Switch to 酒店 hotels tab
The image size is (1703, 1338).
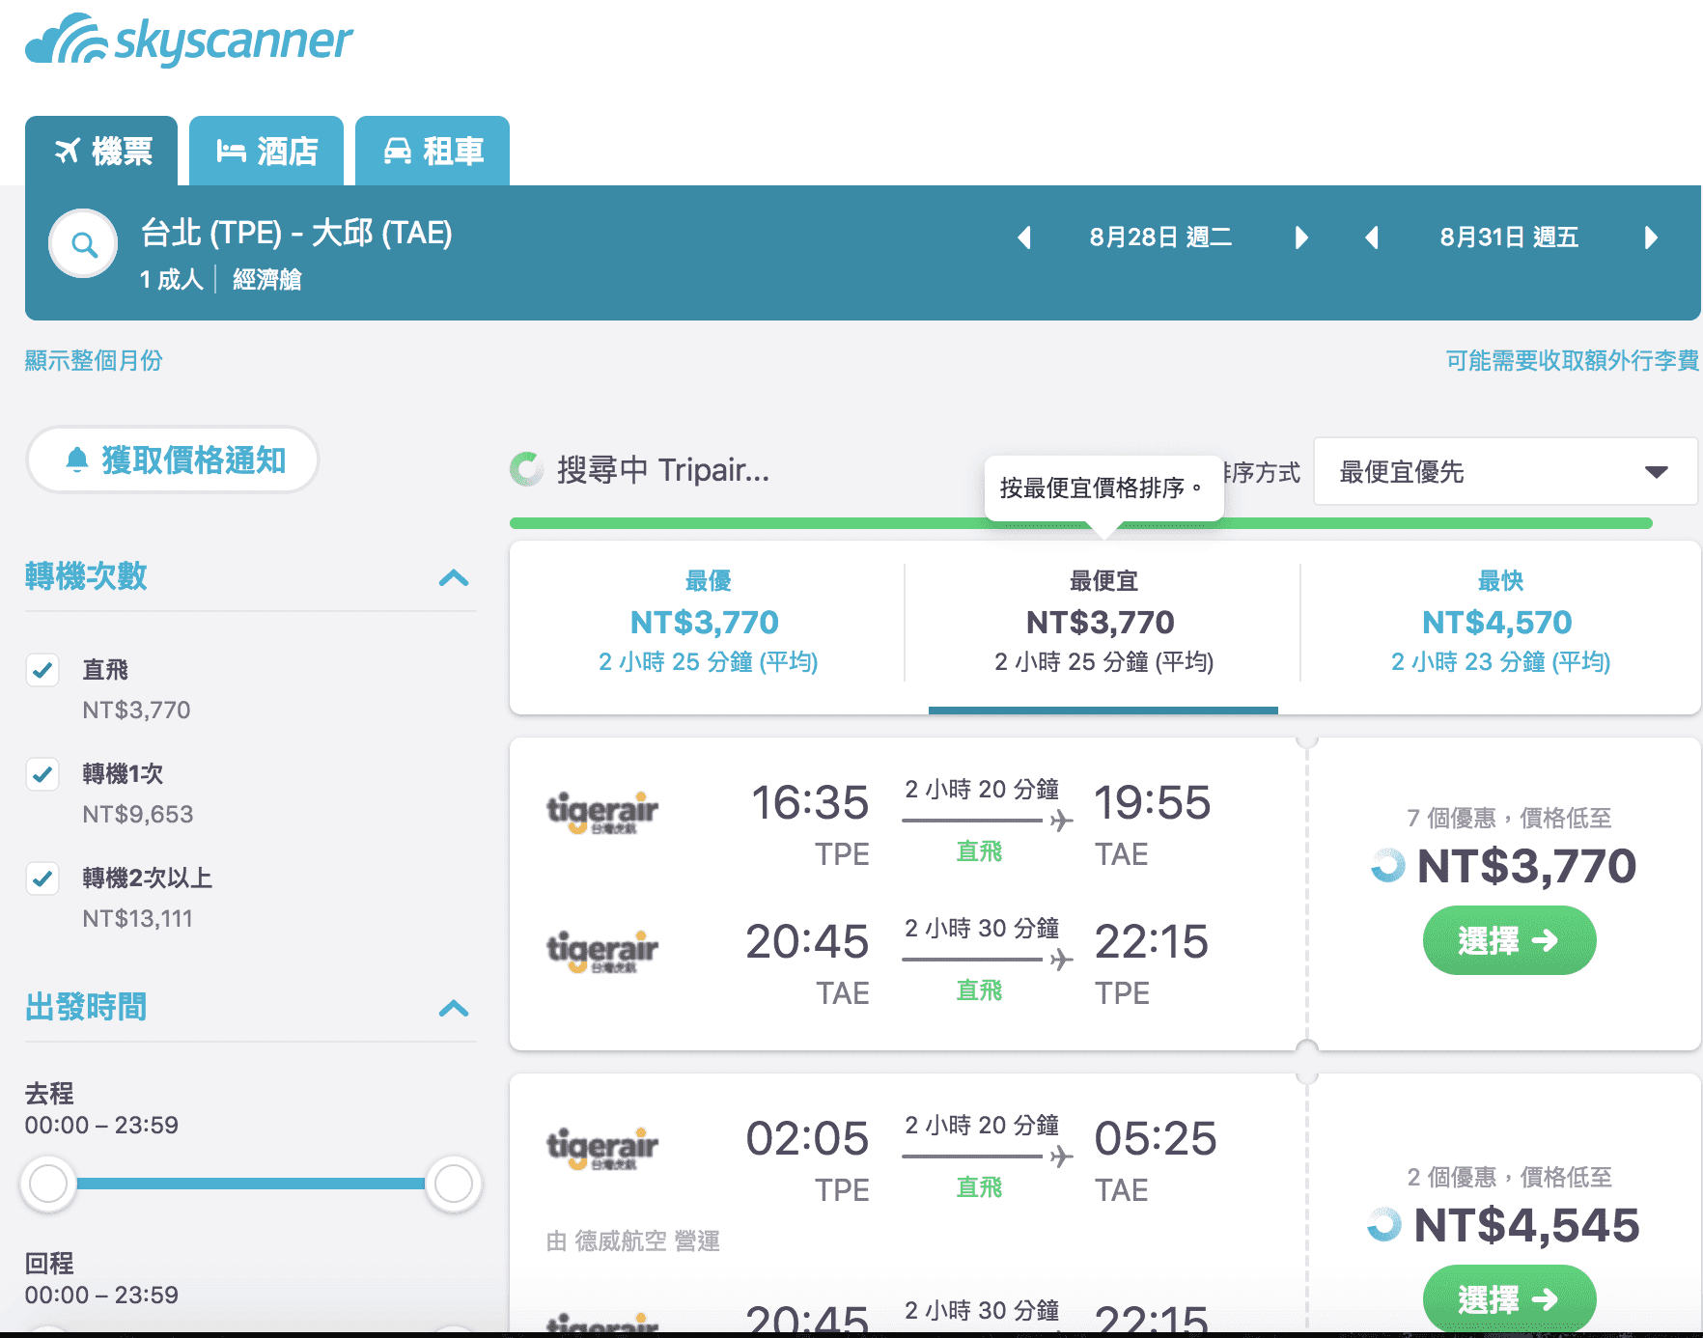[266, 151]
